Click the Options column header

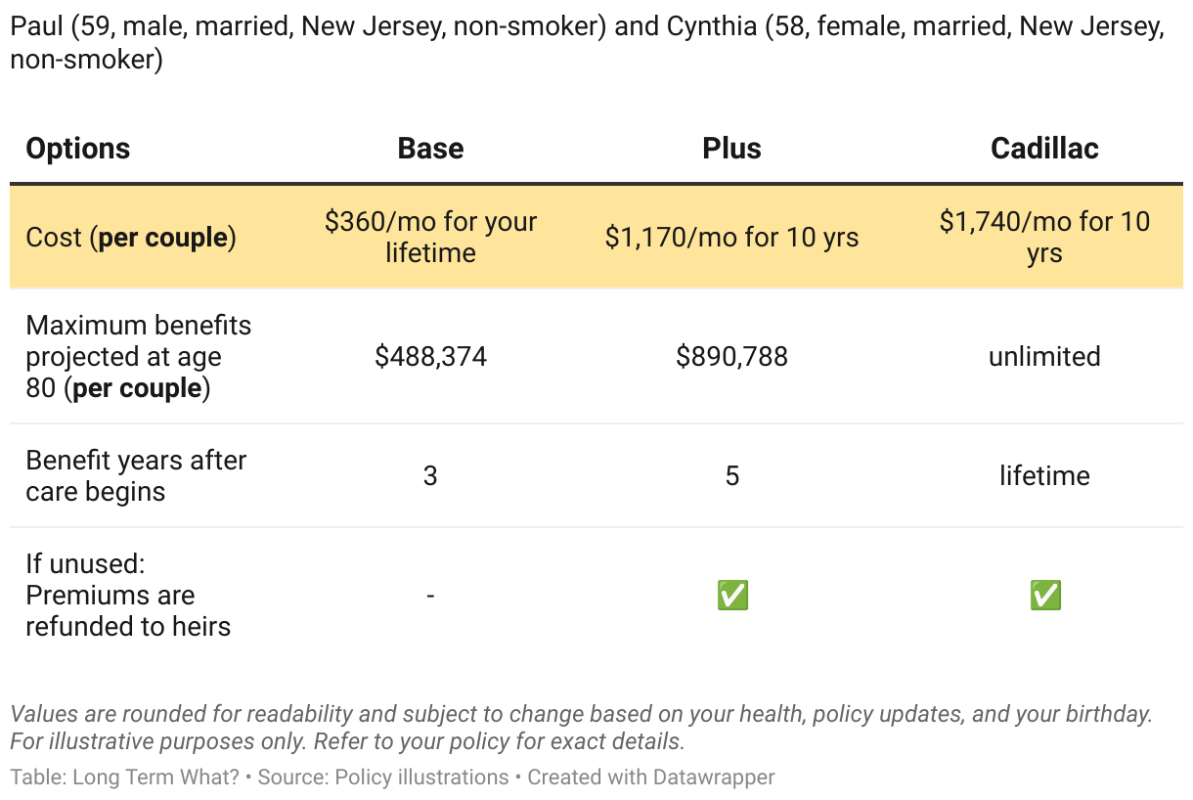[78, 149]
